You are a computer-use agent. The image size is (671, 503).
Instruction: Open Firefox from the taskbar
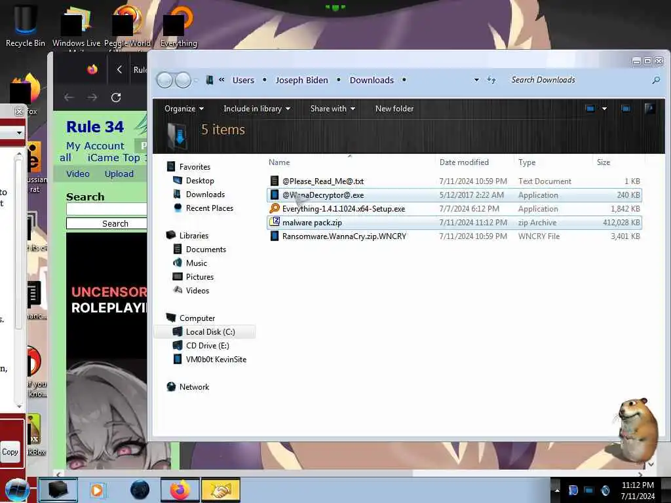click(180, 490)
